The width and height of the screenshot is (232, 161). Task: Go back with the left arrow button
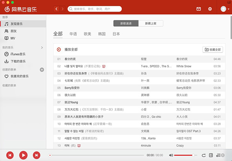(x=56, y=9)
